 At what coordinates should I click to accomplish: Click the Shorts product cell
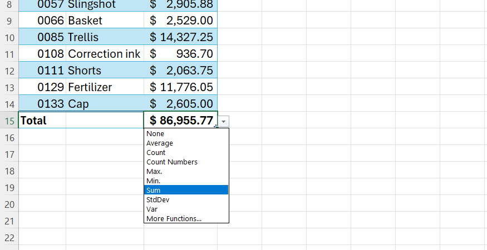tap(105, 70)
